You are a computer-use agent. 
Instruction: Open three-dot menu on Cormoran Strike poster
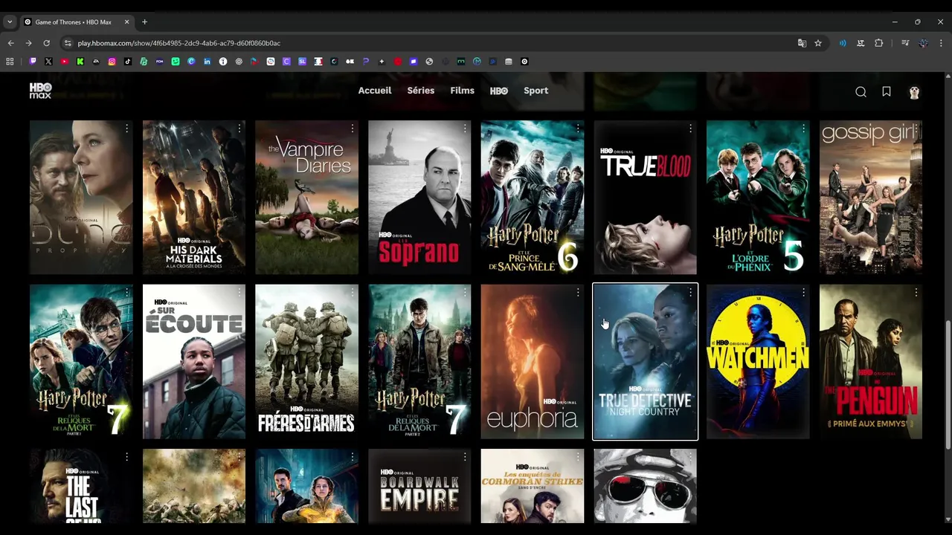[578, 457]
